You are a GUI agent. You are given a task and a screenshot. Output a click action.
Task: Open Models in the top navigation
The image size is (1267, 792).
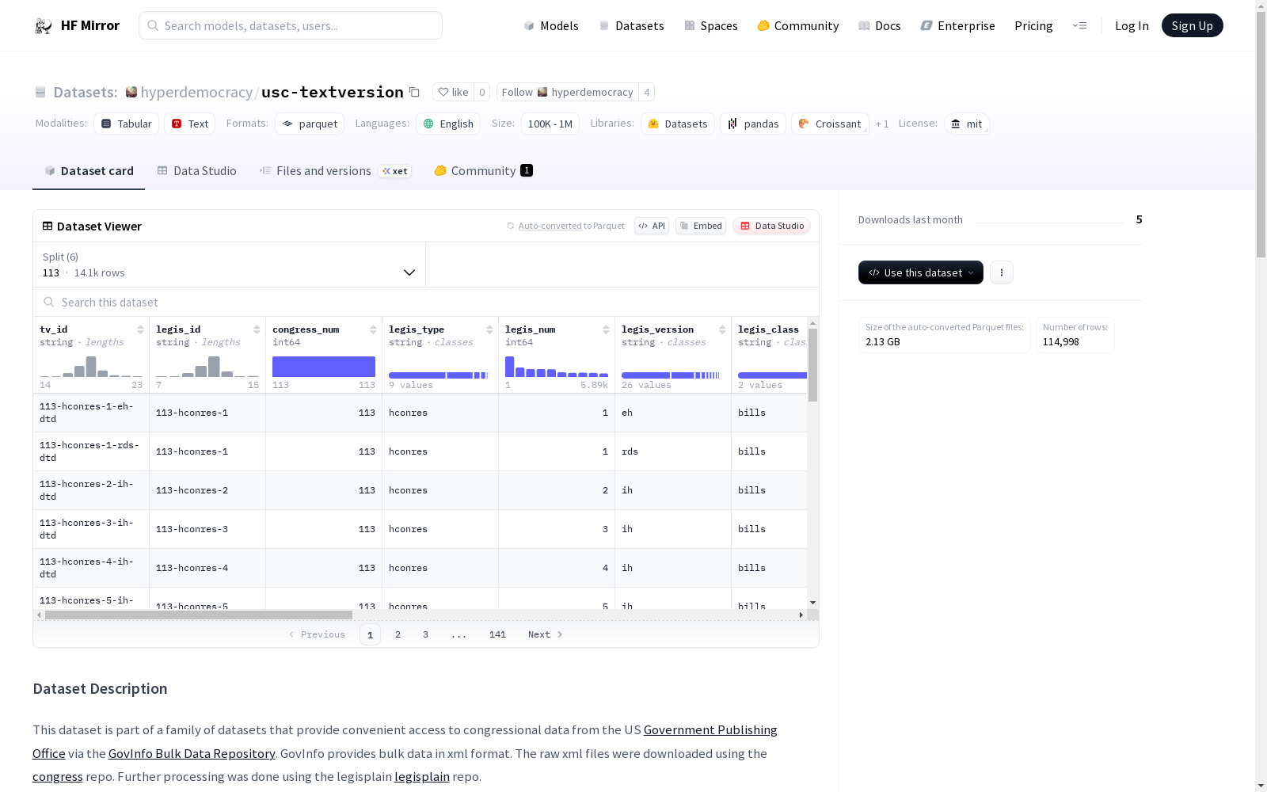pyautogui.click(x=551, y=25)
